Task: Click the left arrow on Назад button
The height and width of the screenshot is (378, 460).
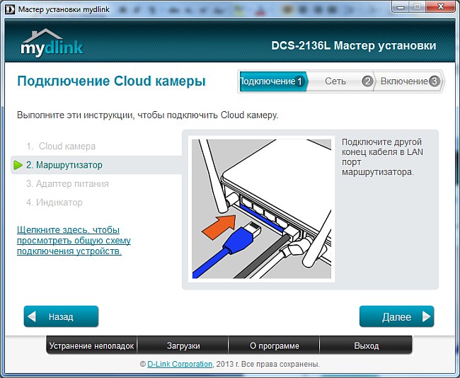Action: 32,316
